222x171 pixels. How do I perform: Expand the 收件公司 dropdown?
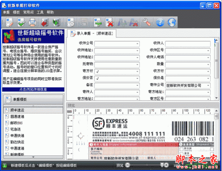[137, 44]
